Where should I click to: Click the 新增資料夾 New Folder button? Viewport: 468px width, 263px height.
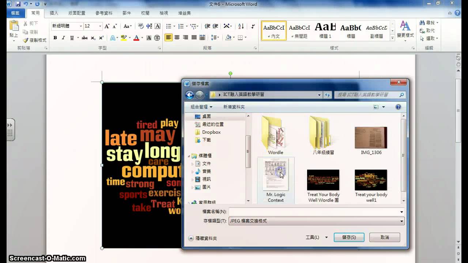pos(234,107)
